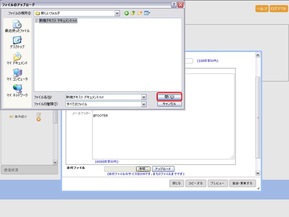This screenshot has height=217, width=289.
Task: Click the Back navigation arrow icon
Action: (x=126, y=13)
